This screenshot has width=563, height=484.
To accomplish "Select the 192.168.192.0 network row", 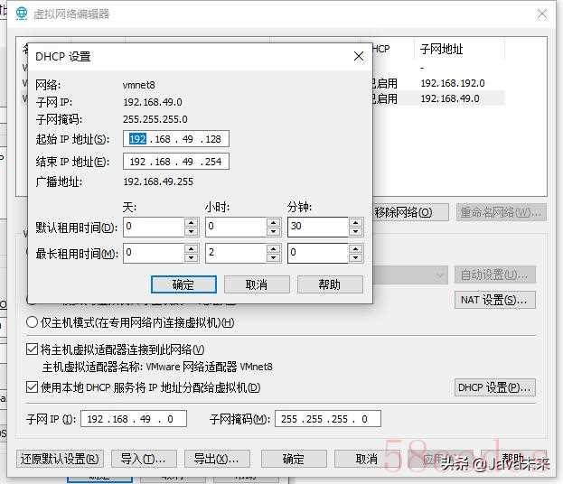I will (x=452, y=83).
